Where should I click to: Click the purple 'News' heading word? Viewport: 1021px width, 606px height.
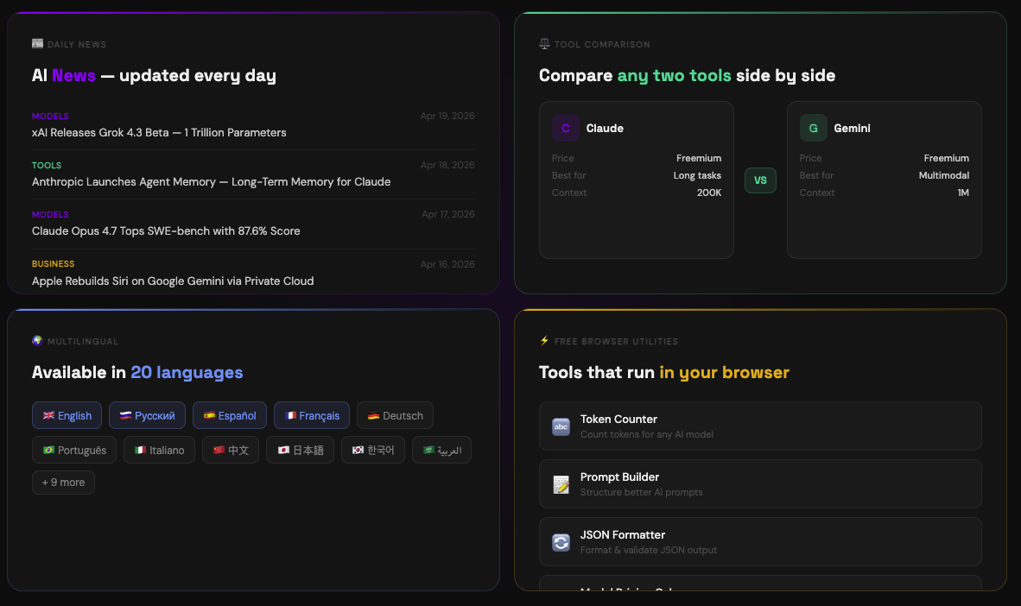pyautogui.click(x=73, y=75)
